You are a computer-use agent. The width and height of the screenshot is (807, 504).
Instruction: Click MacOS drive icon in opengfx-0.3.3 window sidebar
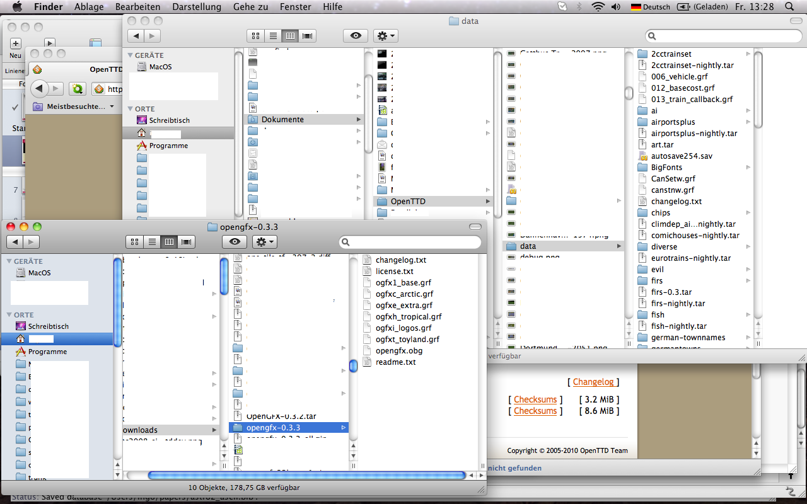[x=21, y=273]
